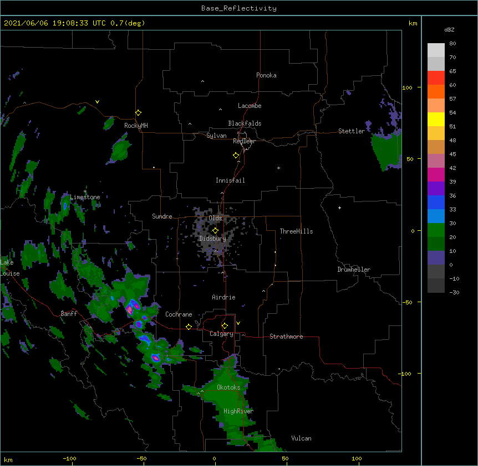Click the HighRiver label

(238, 411)
